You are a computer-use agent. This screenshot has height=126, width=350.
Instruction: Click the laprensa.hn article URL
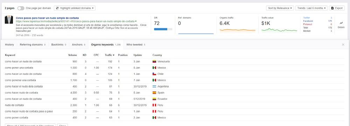(x=75, y=22)
